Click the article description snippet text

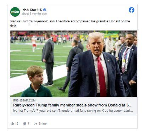(73, 111)
